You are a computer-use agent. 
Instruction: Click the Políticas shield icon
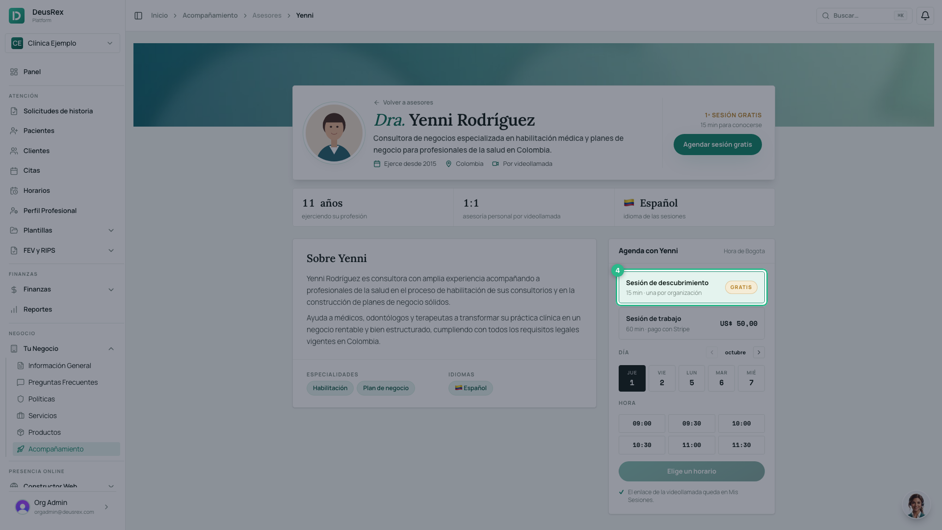click(x=21, y=399)
